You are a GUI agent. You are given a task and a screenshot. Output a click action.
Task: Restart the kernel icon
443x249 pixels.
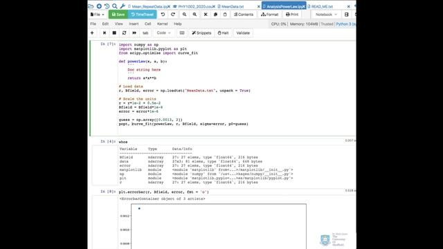pos(124,33)
